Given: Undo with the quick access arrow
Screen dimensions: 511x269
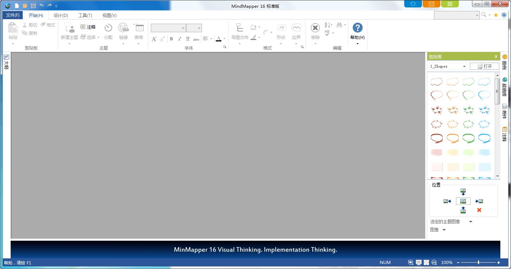Looking at the screenshot, I should (42, 5).
